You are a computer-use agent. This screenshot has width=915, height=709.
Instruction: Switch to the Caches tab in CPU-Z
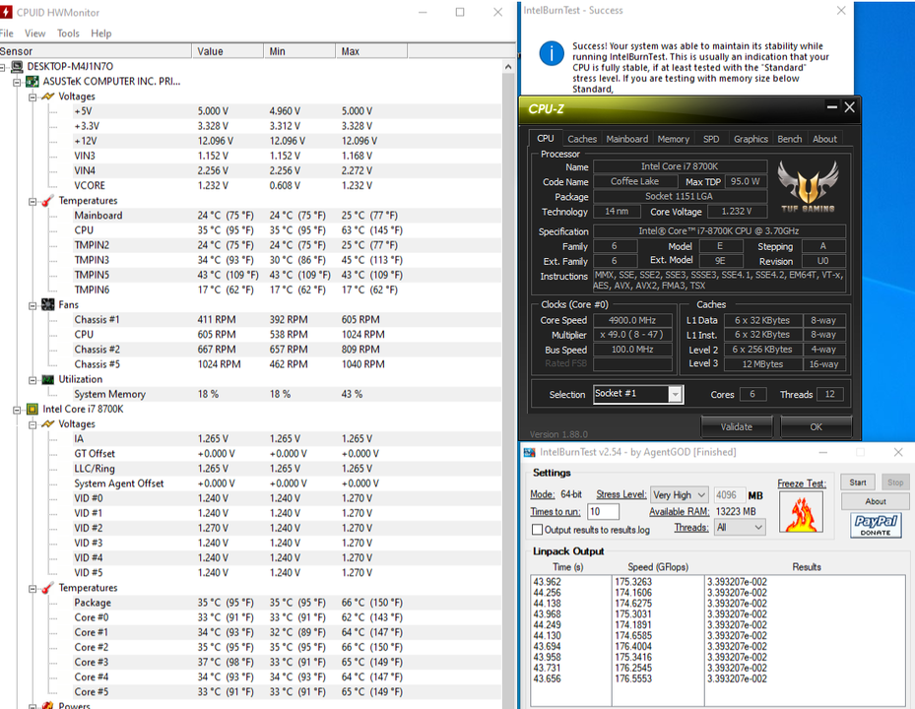click(x=582, y=139)
